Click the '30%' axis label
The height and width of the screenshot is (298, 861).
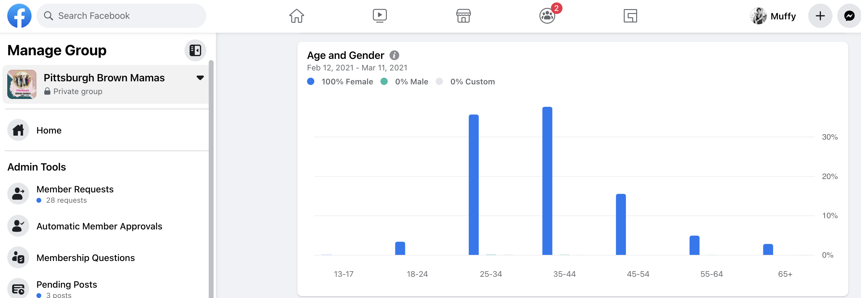(x=829, y=137)
